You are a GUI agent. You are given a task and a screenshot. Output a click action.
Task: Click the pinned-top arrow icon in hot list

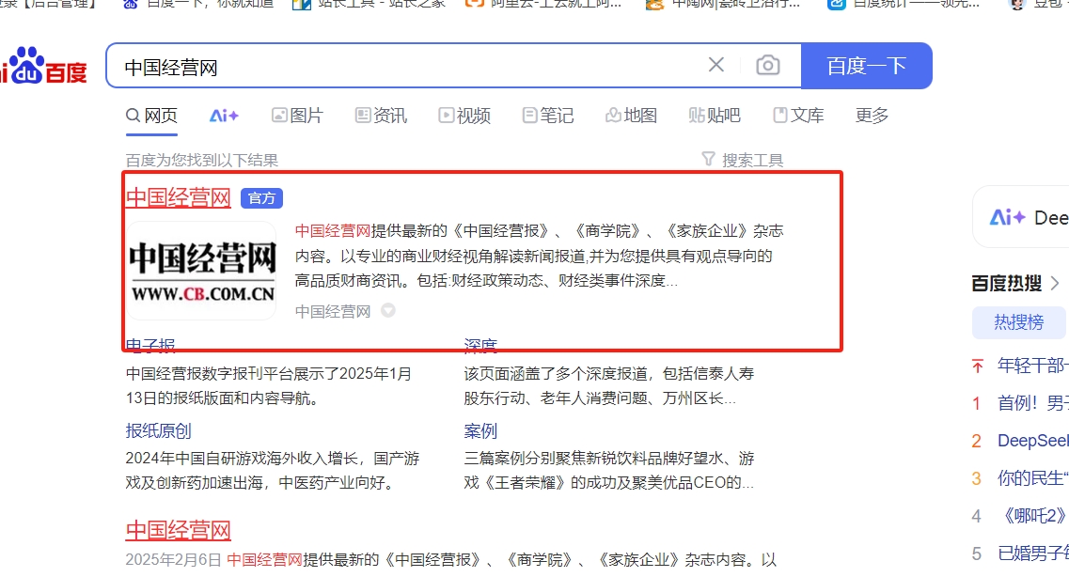click(x=978, y=366)
